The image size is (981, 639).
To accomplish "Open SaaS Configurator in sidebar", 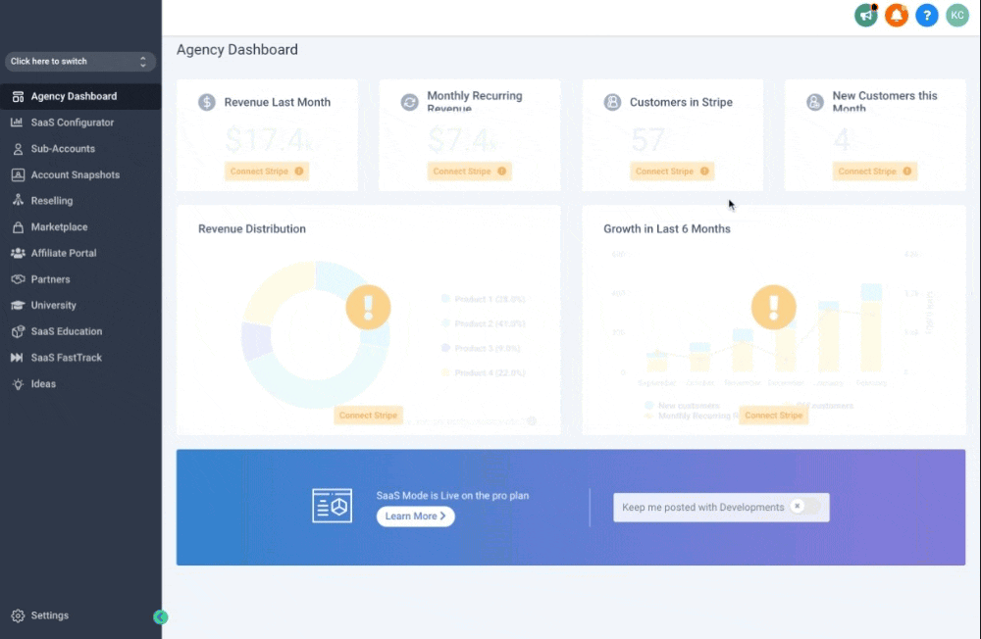I will [72, 123].
